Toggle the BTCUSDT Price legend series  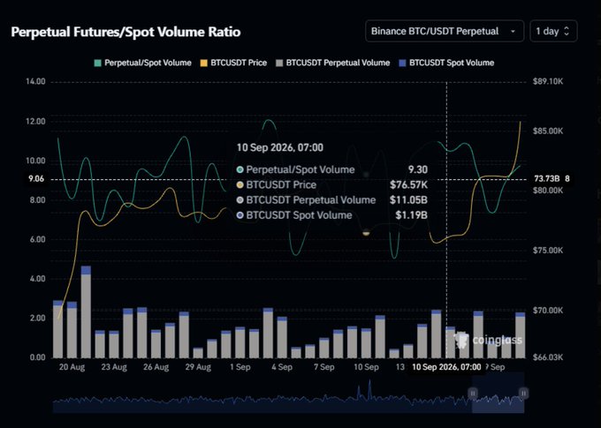(234, 63)
